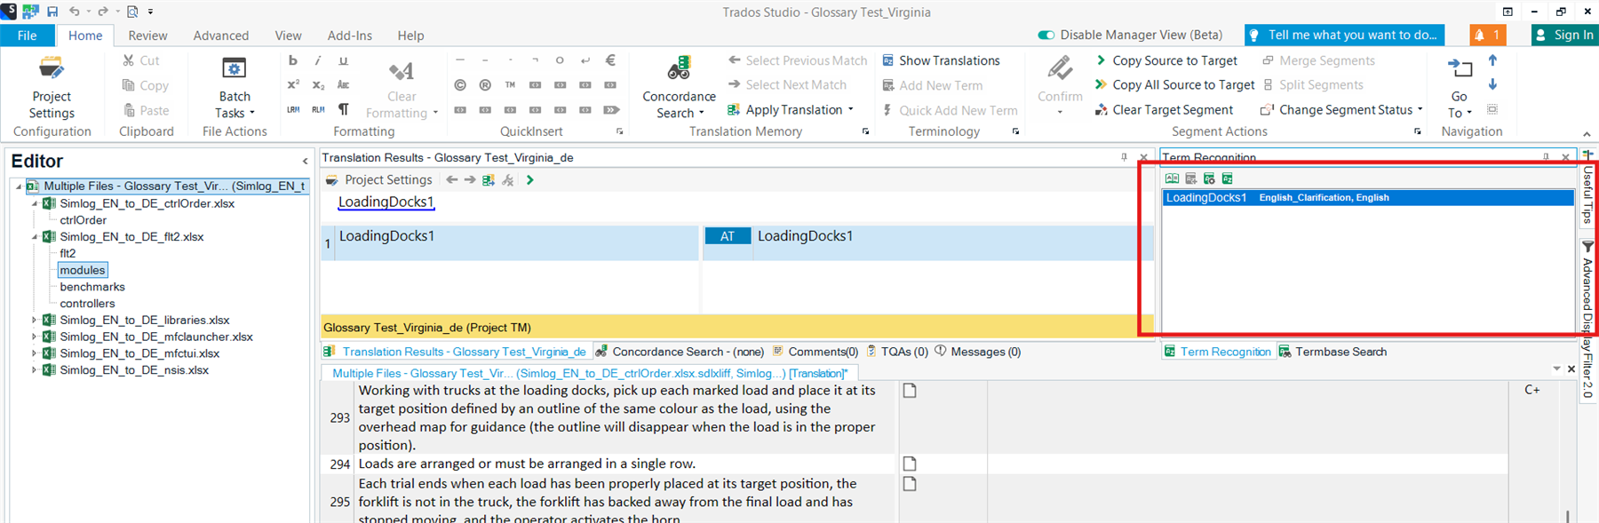Viewport: 1599px width, 523px height.
Task: Expand Simlog_EN_to_DE_nsis.xlsx tree node
Action: point(35,370)
